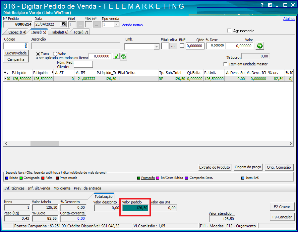Click the green arrow add item button
Screen dimensions: 298x232
[x=260, y=46]
